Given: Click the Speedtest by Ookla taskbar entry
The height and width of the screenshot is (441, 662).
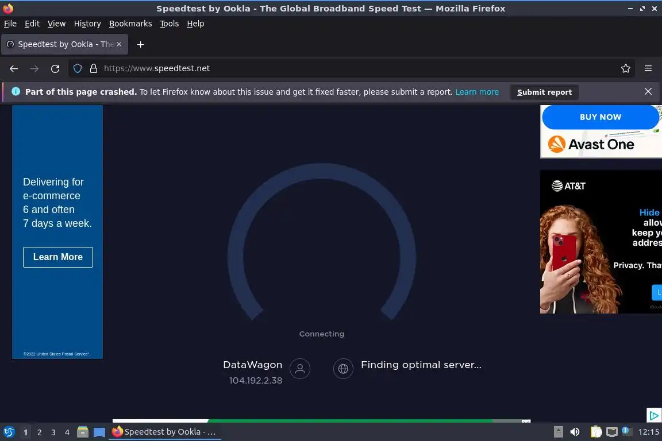Looking at the screenshot, I should 165,432.
